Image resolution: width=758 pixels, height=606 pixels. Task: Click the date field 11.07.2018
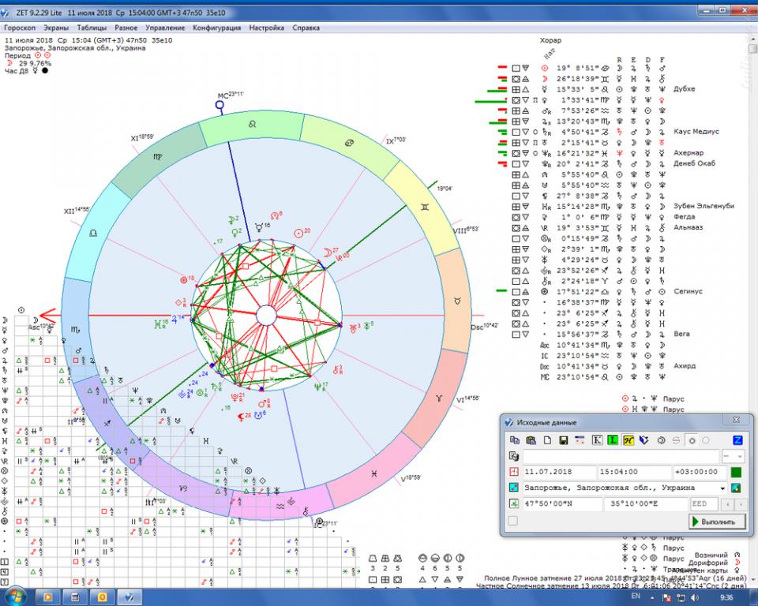(559, 472)
